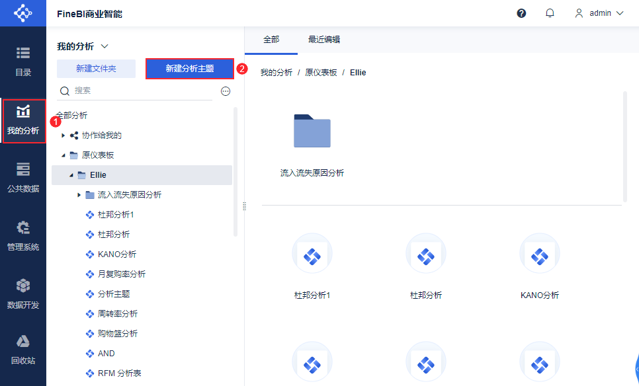Screen dimensions: 639x386
Task: Select 杜邦分析 in the tree
Action: click(114, 235)
